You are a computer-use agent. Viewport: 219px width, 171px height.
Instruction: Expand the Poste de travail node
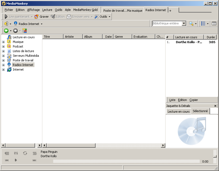pos(3,60)
